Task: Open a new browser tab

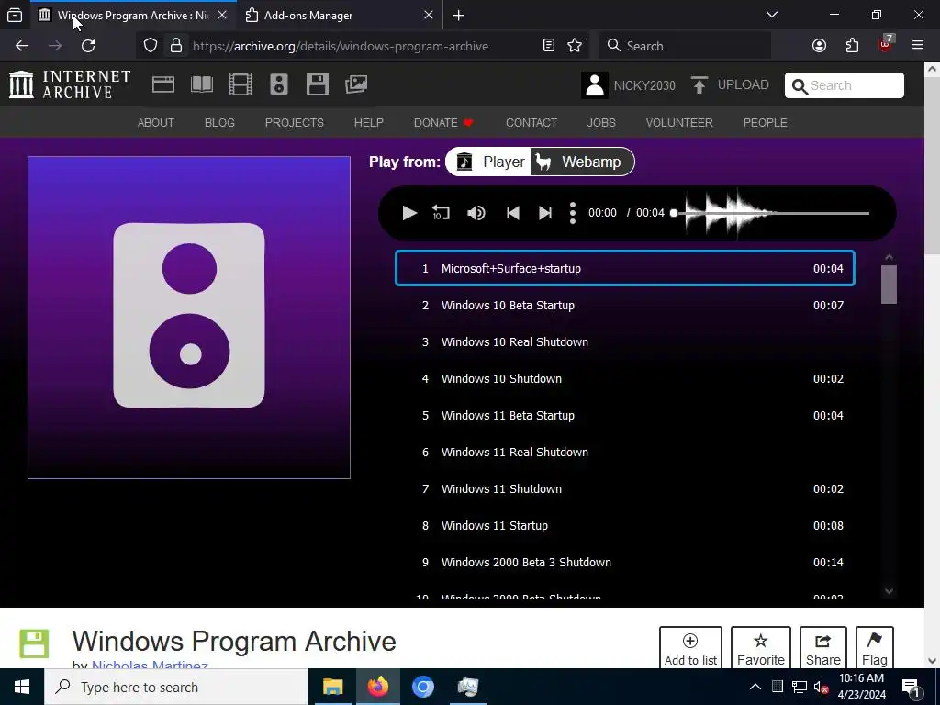Action: [459, 16]
